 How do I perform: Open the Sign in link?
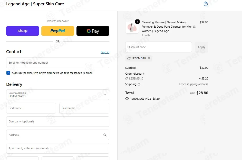coord(105,52)
